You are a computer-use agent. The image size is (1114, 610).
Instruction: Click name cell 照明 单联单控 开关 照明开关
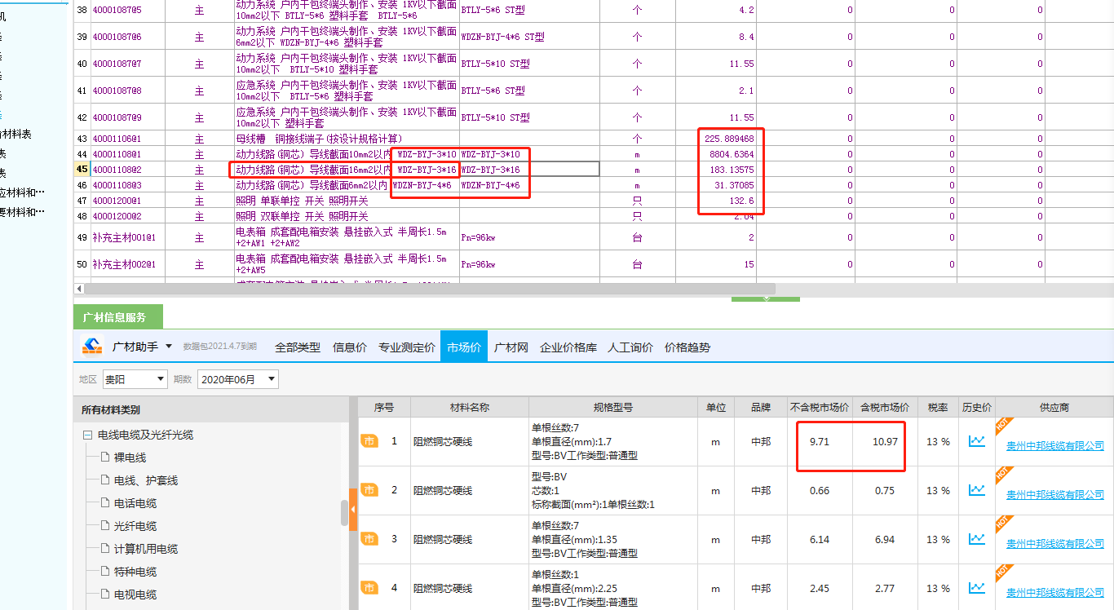(x=347, y=201)
